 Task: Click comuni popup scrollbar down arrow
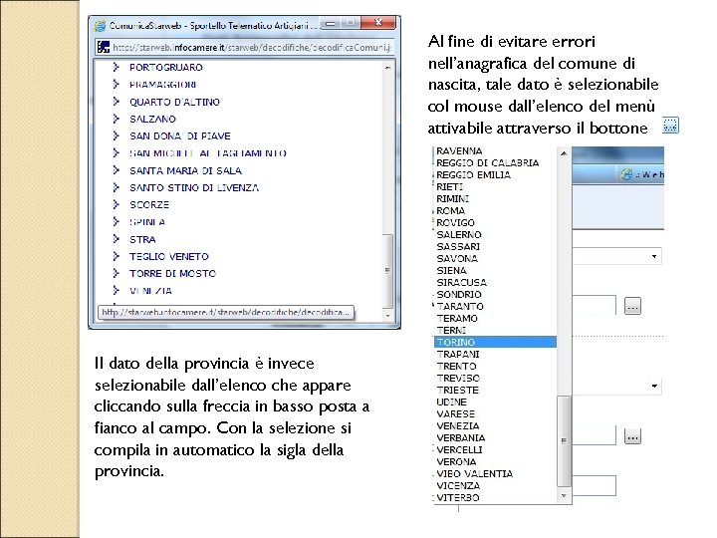pos(387,315)
